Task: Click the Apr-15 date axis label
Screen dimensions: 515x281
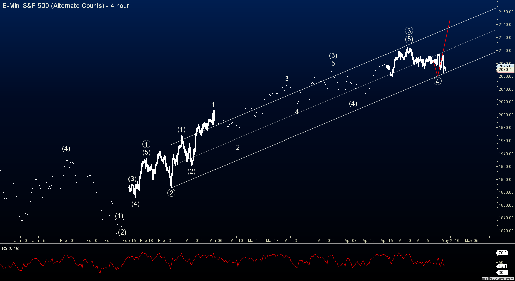Action: coord(387,240)
